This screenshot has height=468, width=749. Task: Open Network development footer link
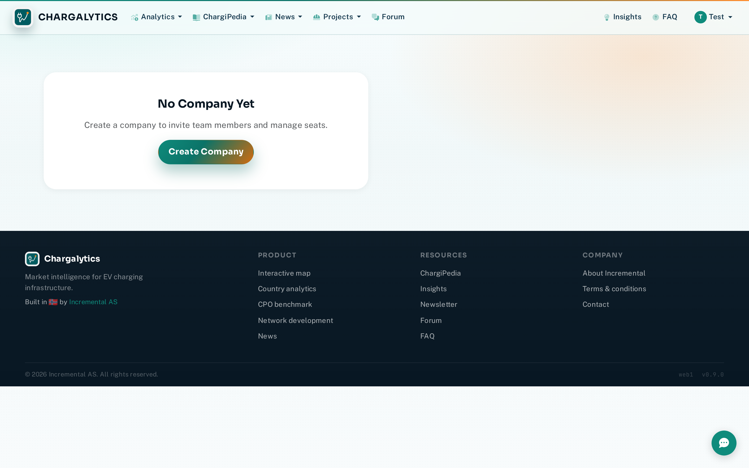click(296, 320)
